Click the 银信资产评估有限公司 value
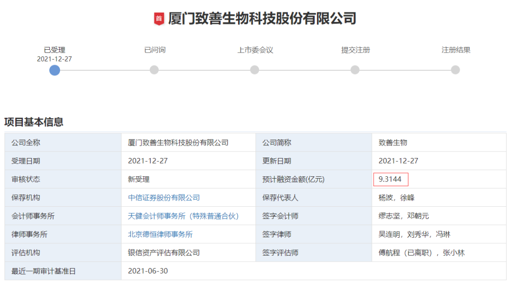Image resolution: width=507 pixels, height=286 pixels. (164, 253)
